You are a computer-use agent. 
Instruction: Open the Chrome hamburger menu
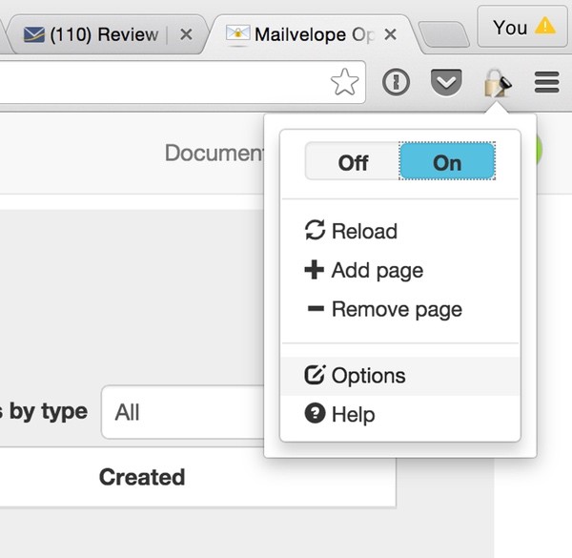(x=546, y=82)
